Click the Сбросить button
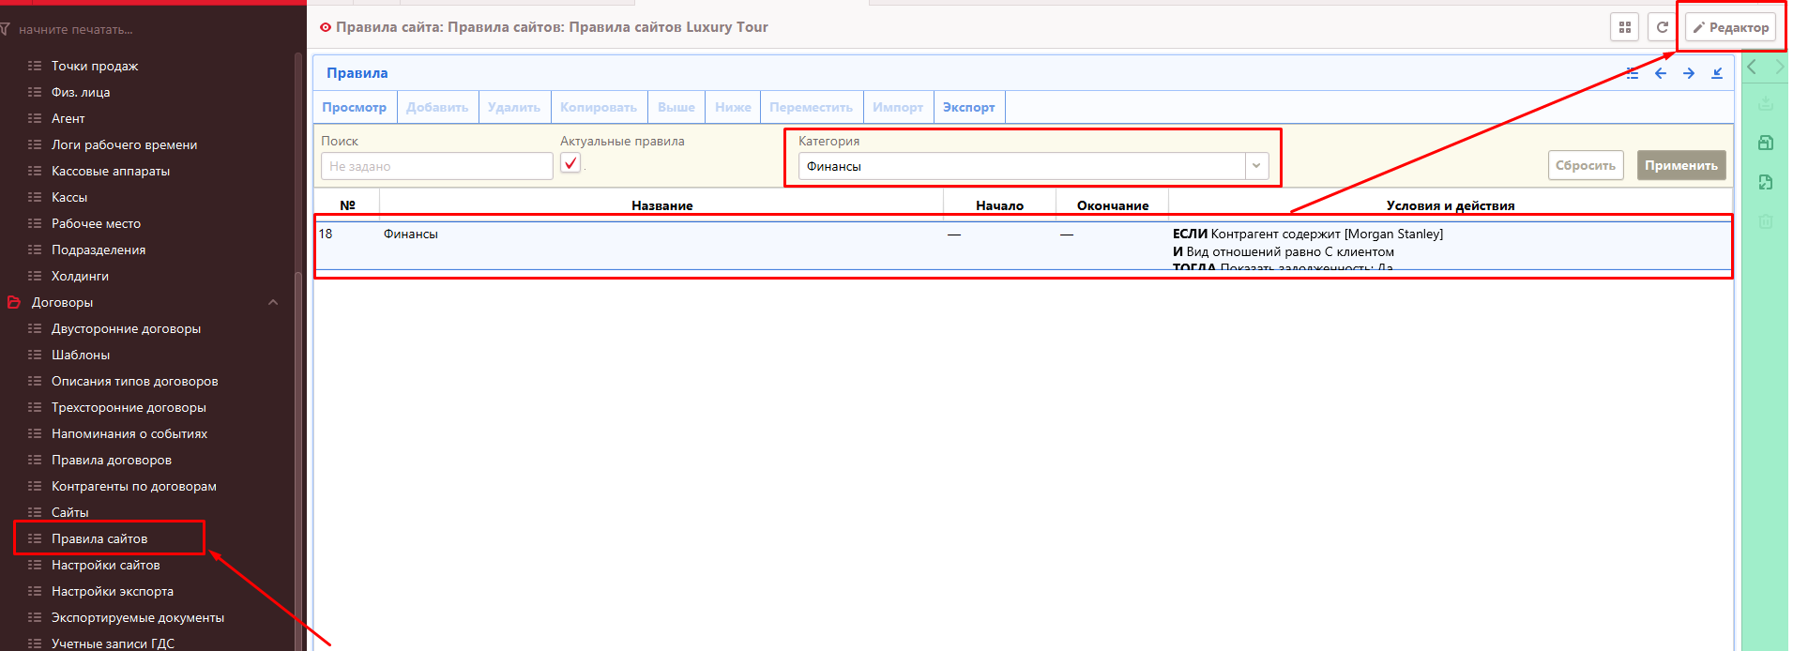This screenshot has width=1793, height=651. (x=1585, y=165)
